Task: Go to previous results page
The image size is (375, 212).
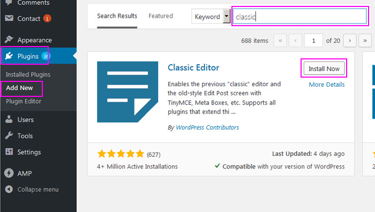Action: tap(295, 41)
